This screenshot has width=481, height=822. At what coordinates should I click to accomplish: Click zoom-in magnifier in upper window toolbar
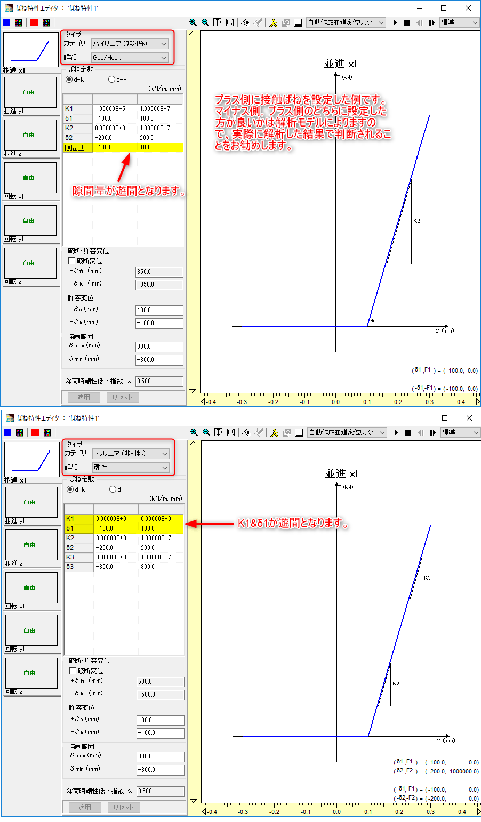point(193,22)
